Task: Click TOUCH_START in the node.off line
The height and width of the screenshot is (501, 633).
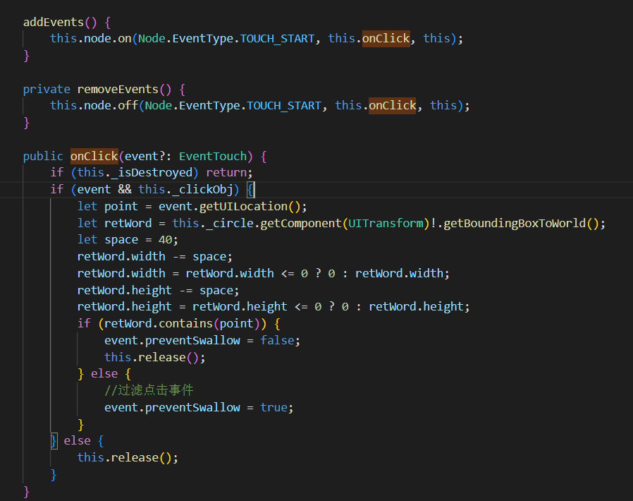Action: click(284, 105)
